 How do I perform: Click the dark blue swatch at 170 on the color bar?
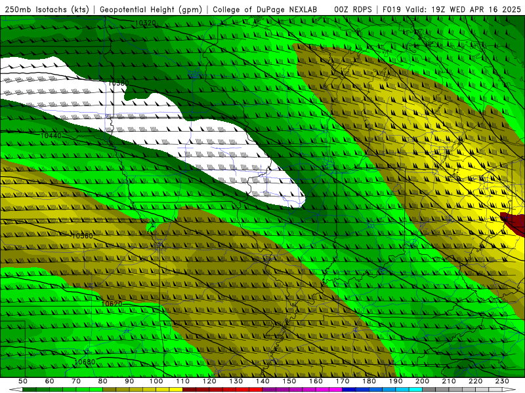[x=349, y=390]
